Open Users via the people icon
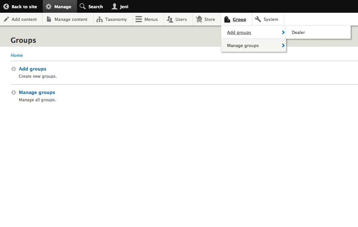Image resolution: width=358 pixels, height=227 pixels. click(169, 19)
